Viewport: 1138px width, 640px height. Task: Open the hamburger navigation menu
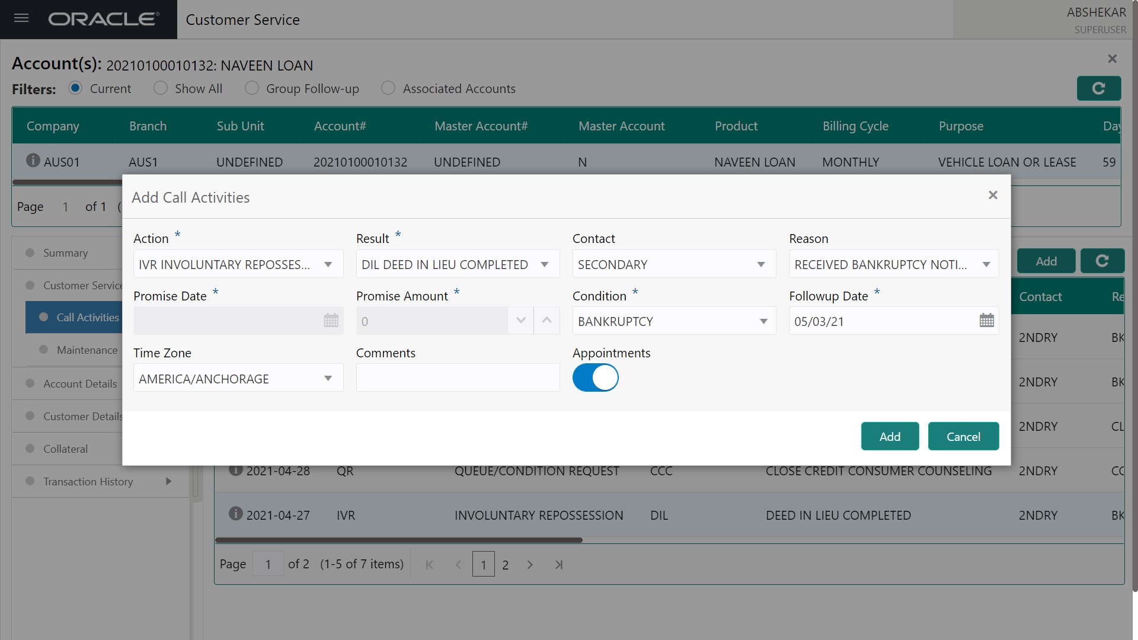21,18
